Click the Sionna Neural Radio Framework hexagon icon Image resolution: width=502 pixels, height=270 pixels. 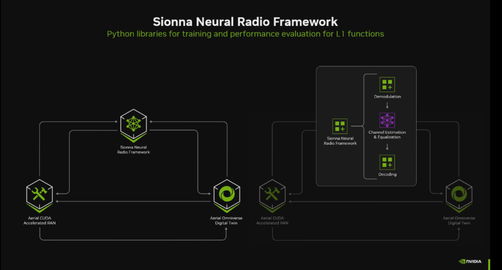(x=133, y=126)
